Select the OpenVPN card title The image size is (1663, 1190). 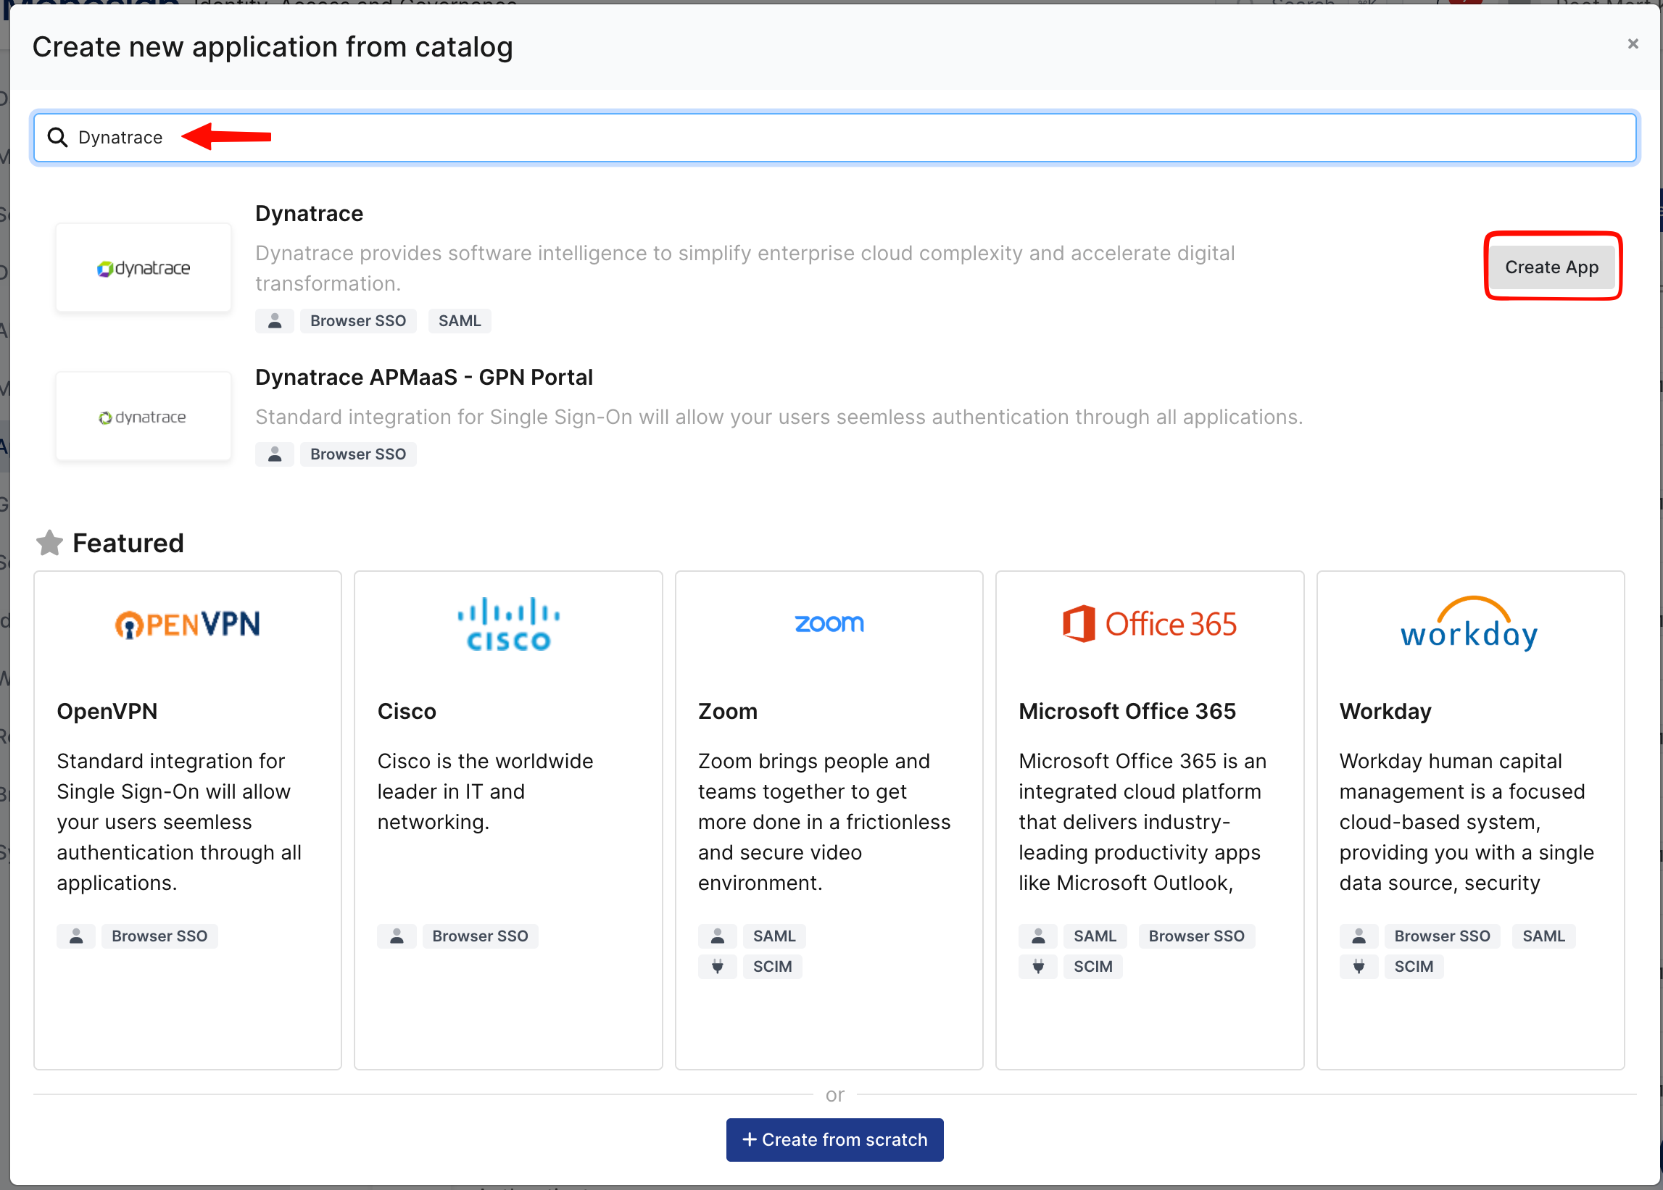click(x=107, y=711)
